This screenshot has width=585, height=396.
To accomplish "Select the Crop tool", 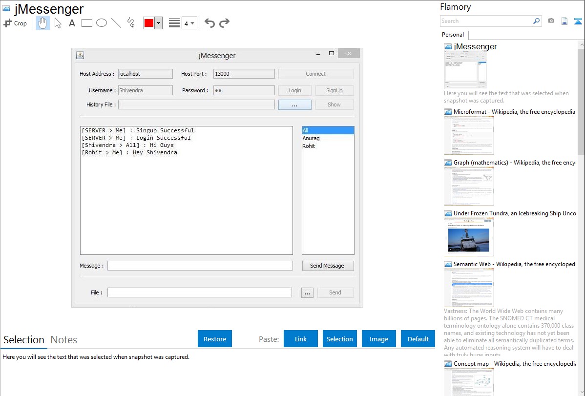I will point(15,23).
